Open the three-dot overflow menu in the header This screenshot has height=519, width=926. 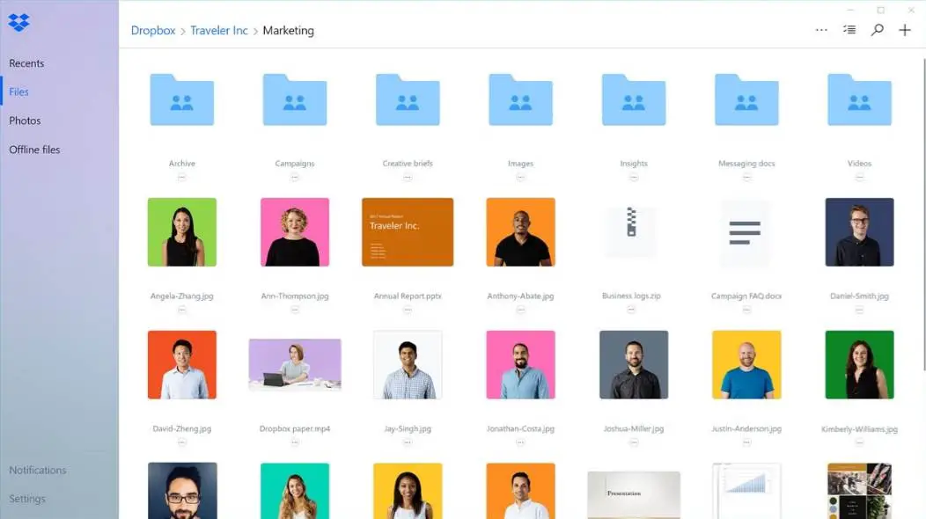point(821,30)
